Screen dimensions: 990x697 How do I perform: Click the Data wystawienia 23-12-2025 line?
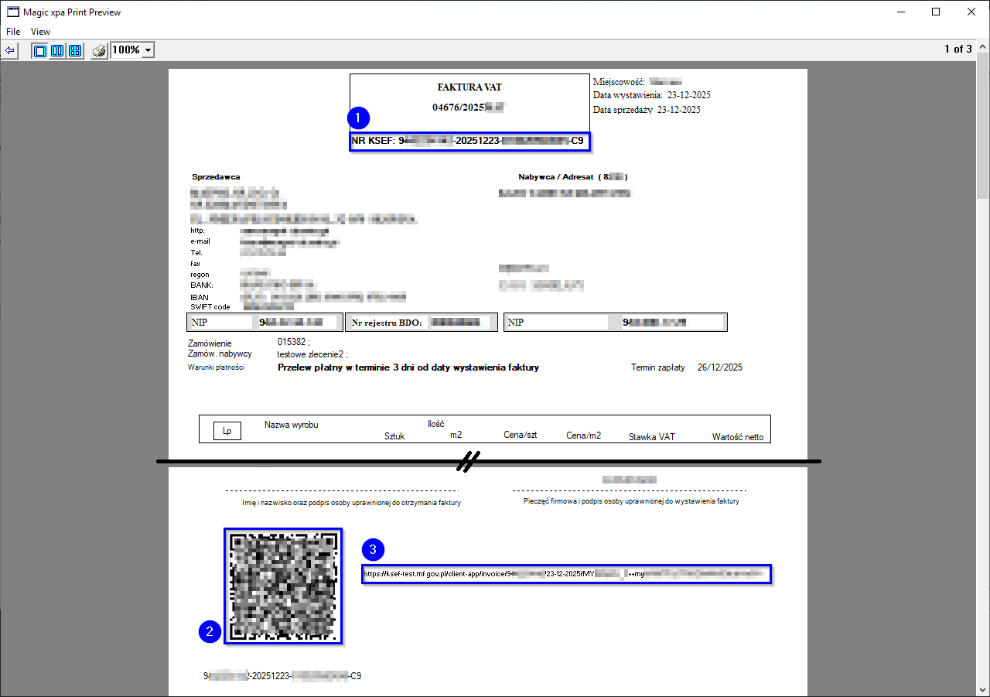point(651,95)
